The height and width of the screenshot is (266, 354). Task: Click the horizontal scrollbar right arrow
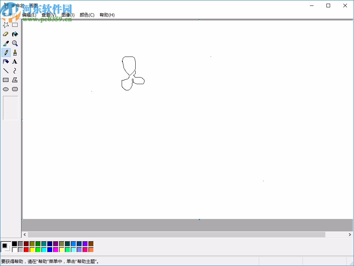pyautogui.click(x=350, y=234)
